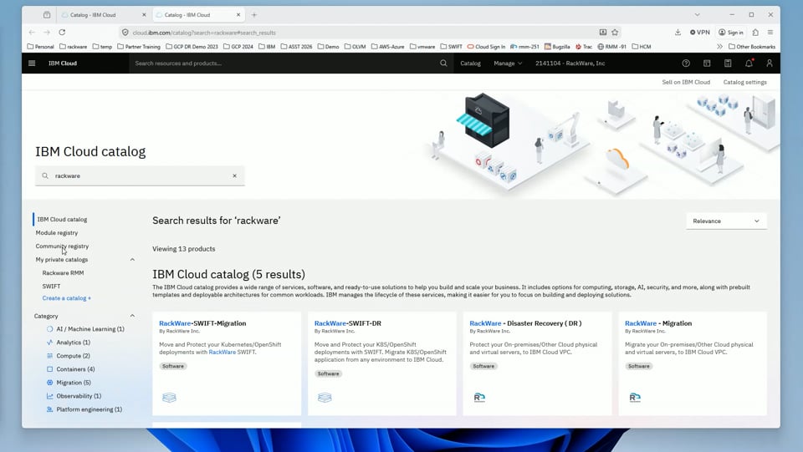Select Community registry in the sidebar
The width and height of the screenshot is (803, 452).
[x=62, y=246]
